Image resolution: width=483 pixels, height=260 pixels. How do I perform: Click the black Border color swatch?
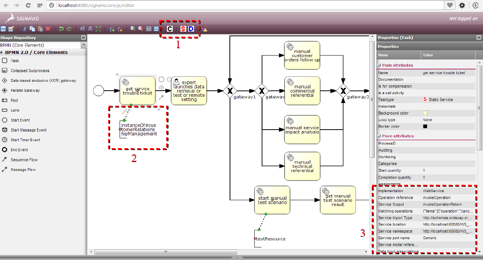click(x=425, y=127)
